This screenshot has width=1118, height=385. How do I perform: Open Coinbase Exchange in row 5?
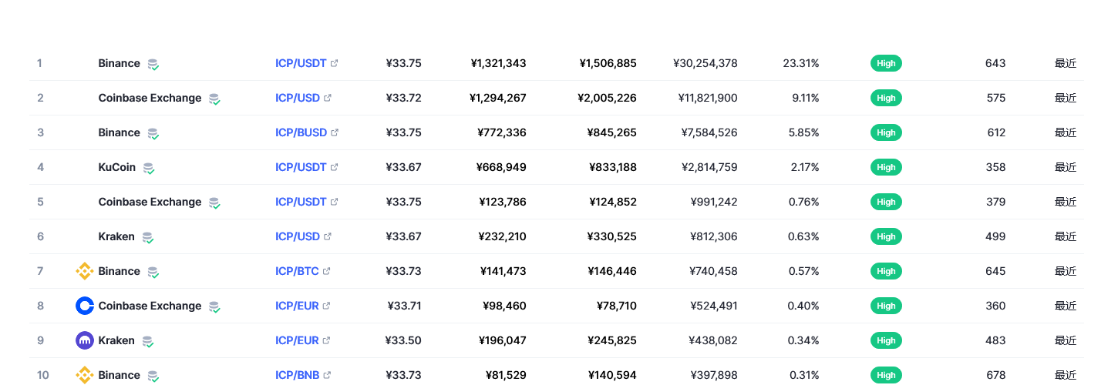tap(150, 202)
